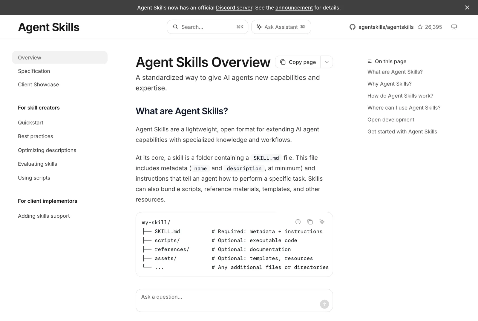
Task: Click the star icon beside 26,395
Action: (420, 27)
